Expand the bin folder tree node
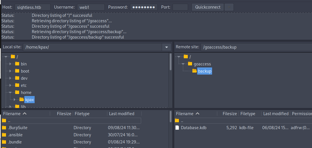Viewport: 312px width, 148px height. pyautogui.click(x=10, y=64)
